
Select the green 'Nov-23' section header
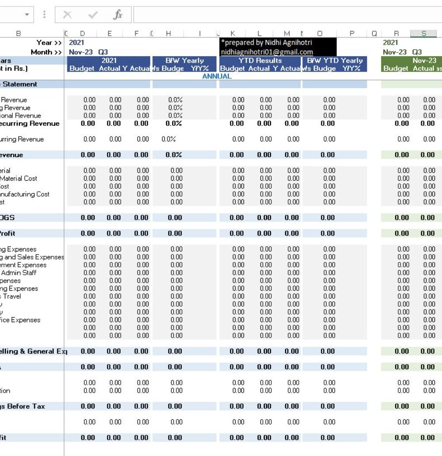[x=424, y=61]
